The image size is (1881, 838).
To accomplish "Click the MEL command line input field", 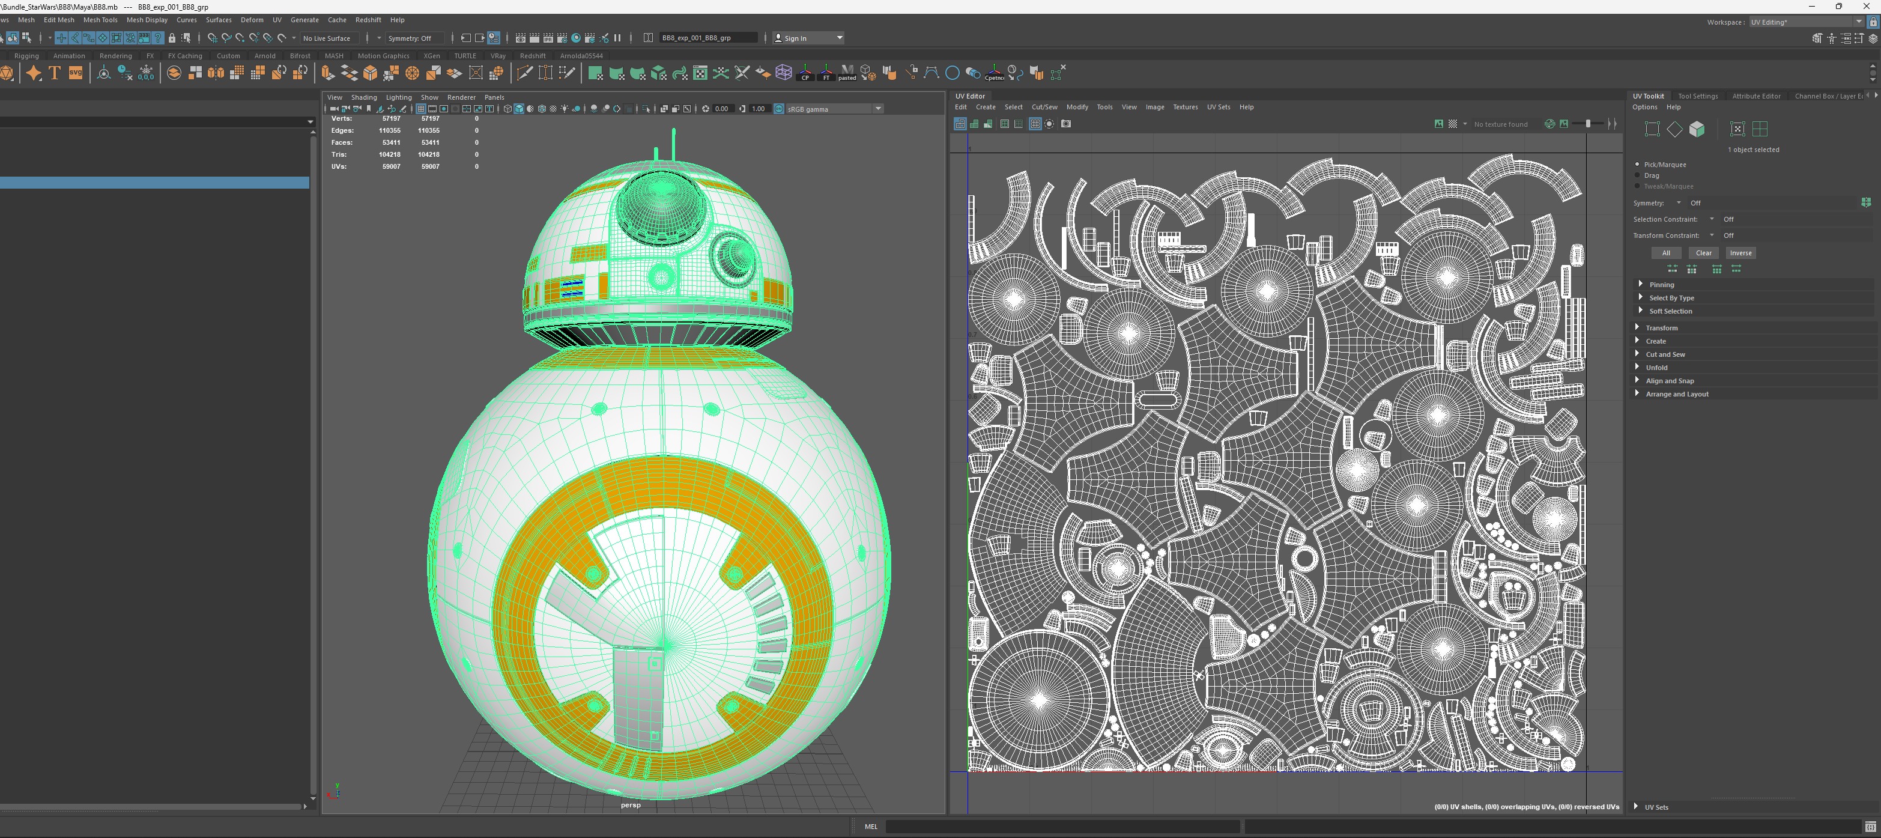I will click(x=1062, y=827).
